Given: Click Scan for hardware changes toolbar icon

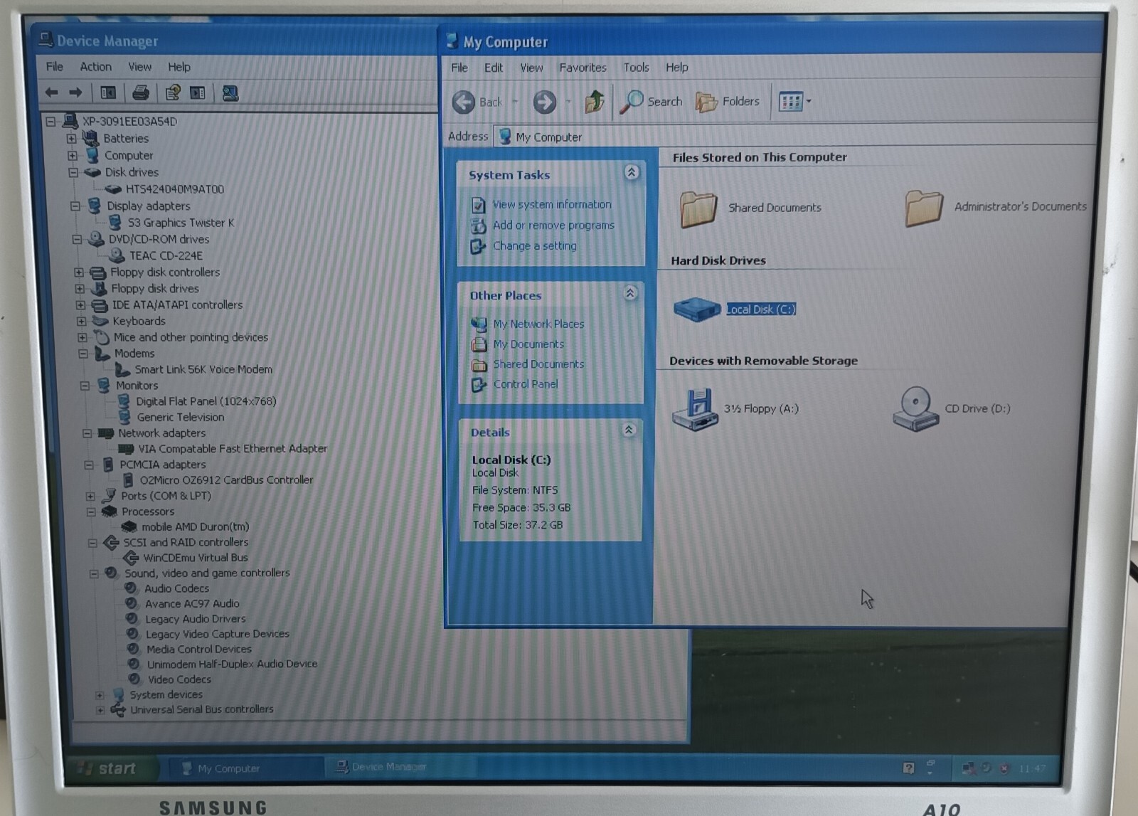Looking at the screenshot, I should point(230,93).
